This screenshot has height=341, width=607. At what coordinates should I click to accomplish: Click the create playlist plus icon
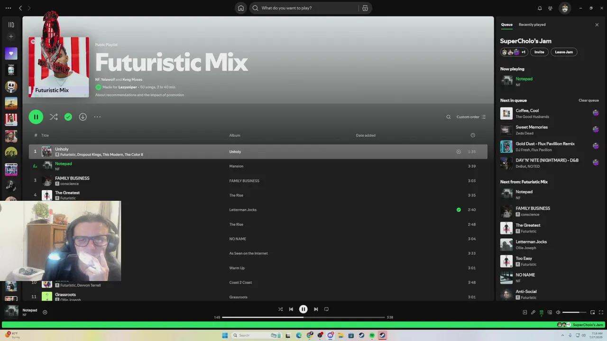pos(11,36)
